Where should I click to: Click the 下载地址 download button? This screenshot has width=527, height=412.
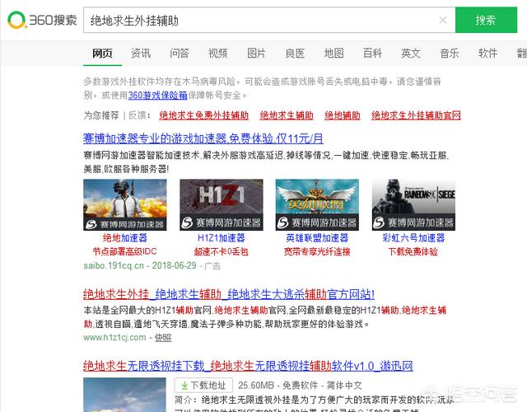coord(203,386)
